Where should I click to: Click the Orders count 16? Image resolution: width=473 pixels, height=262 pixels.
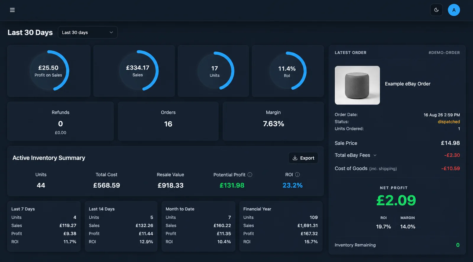pyautogui.click(x=168, y=124)
